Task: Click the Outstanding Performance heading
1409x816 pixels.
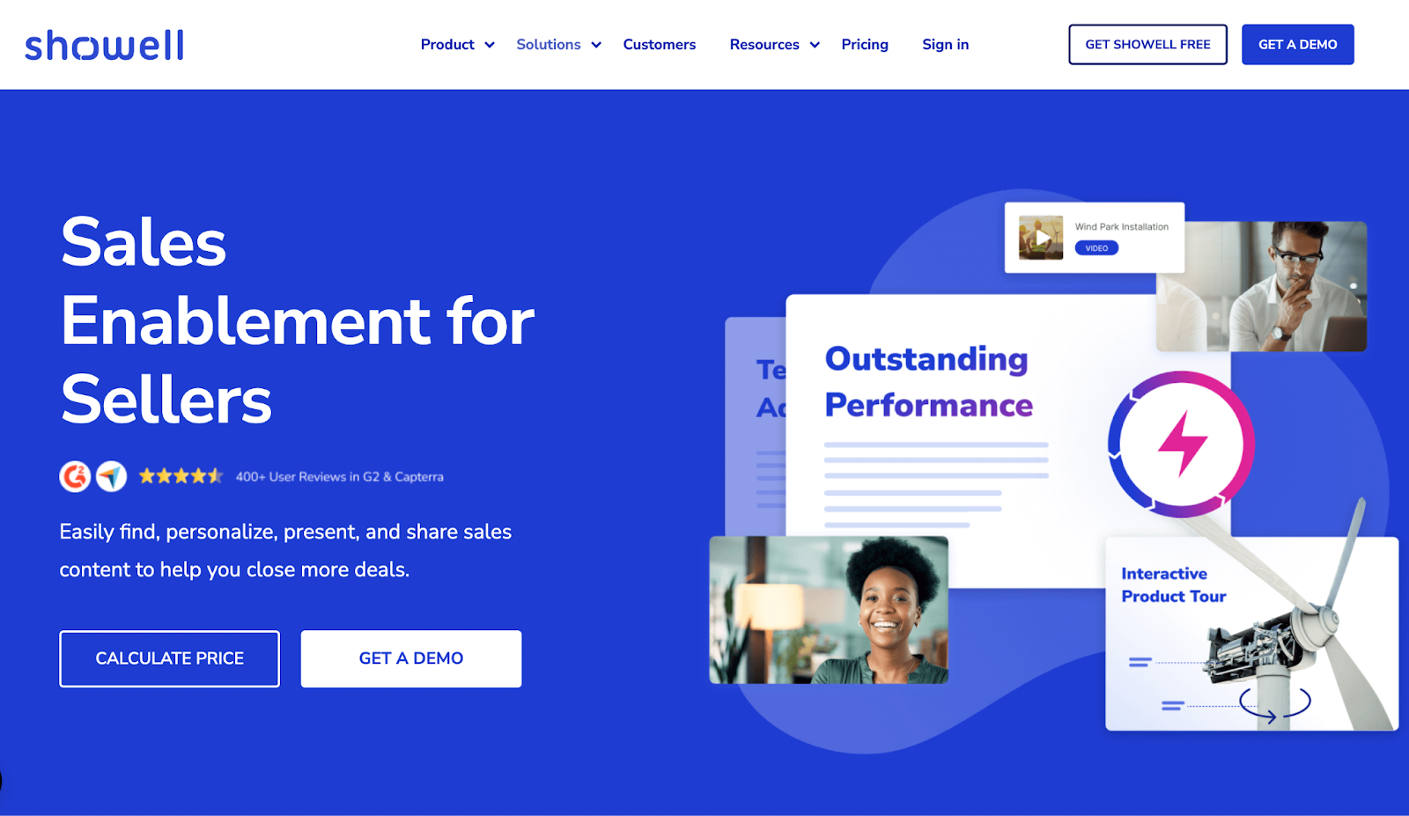Action: [x=928, y=382]
